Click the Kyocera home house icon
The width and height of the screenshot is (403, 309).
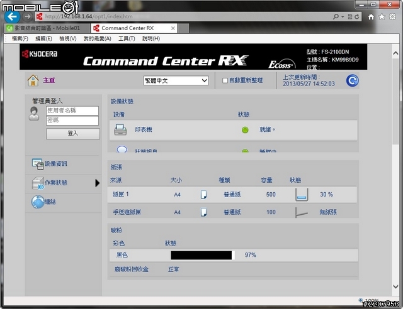[x=33, y=80]
